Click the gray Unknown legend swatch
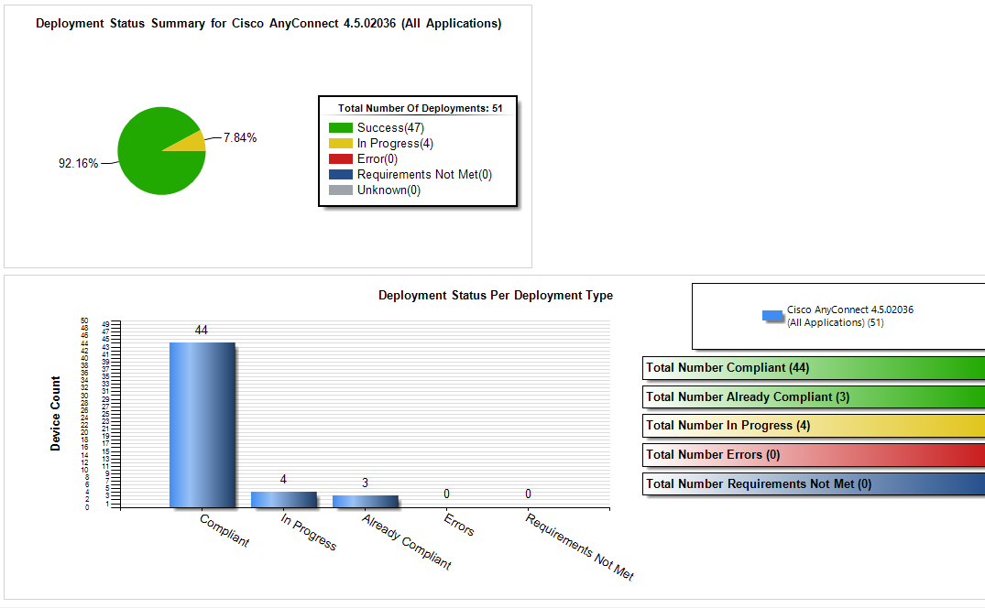Image resolution: width=985 pixels, height=608 pixels. click(x=341, y=190)
